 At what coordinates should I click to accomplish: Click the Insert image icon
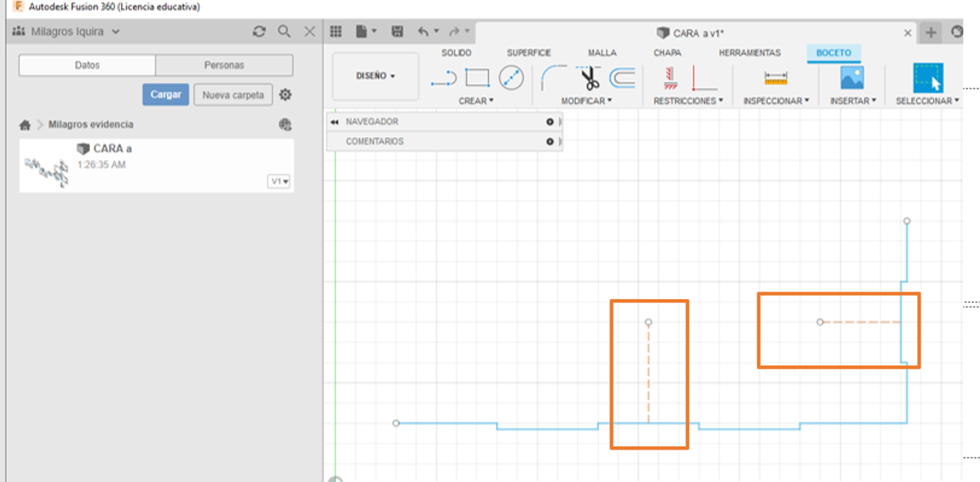pos(852,77)
